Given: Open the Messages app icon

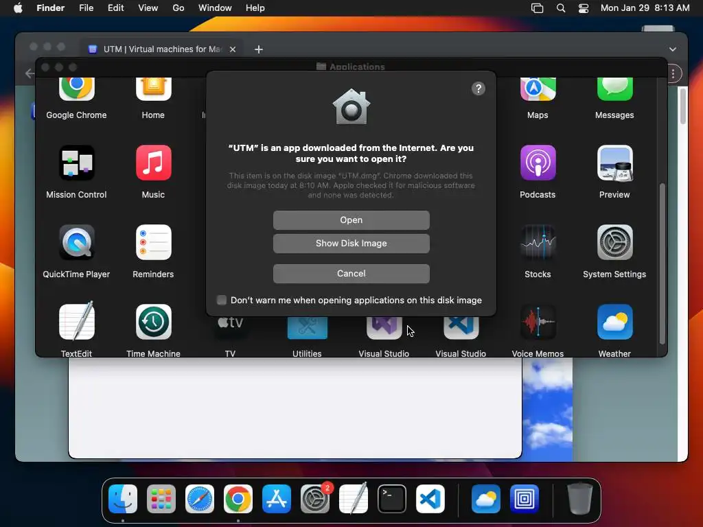Looking at the screenshot, I should coord(614,89).
